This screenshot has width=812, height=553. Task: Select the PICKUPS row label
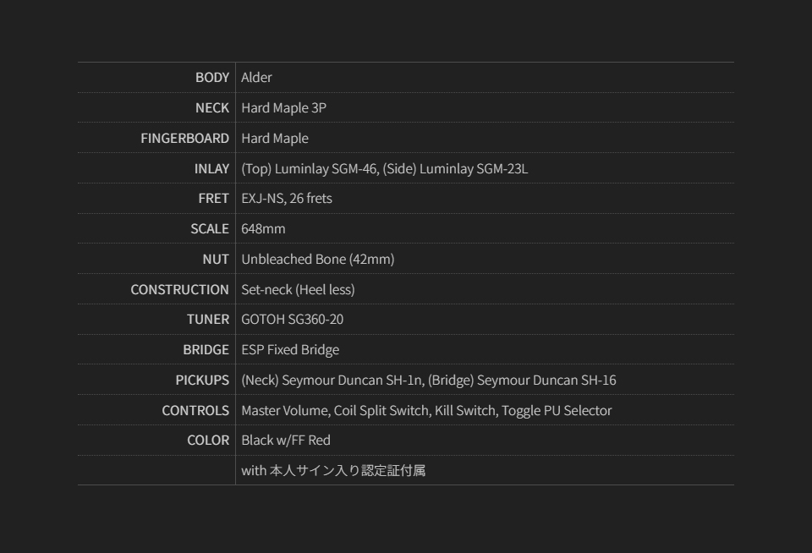pos(202,381)
